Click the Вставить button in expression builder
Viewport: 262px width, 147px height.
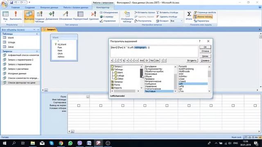(x=192, y=60)
